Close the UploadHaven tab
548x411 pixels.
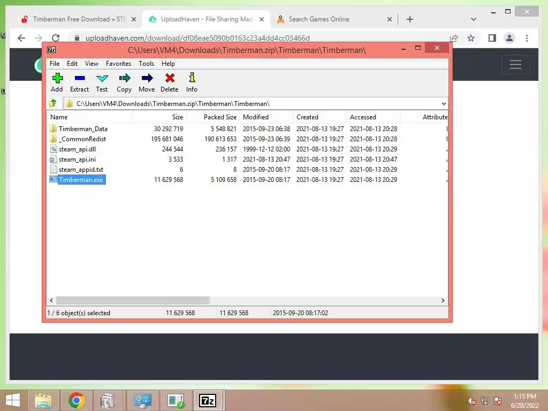pos(261,19)
